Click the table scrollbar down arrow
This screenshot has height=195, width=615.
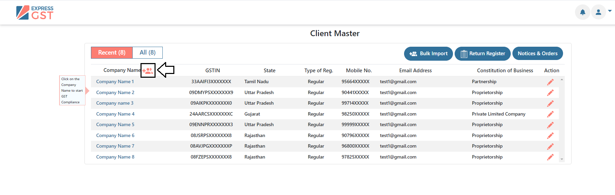click(x=562, y=159)
